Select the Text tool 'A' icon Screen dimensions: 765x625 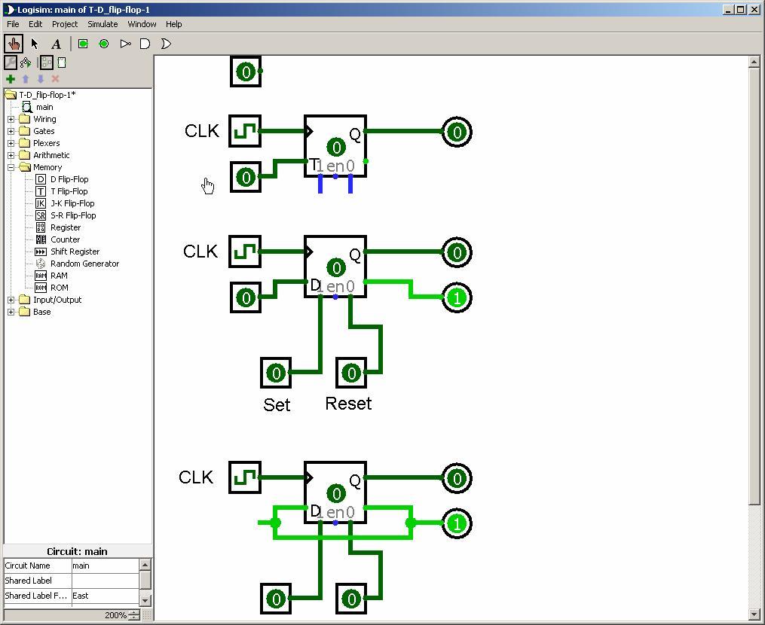[x=56, y=44]
